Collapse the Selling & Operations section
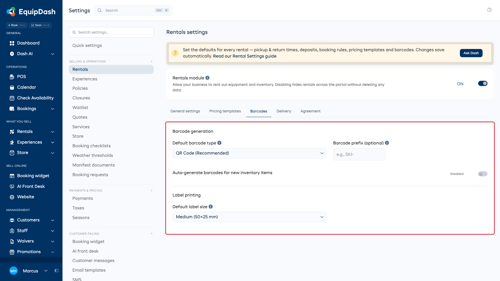Image resolution: width=500 pixels, height=281 pixels. click(x=152, y=61)
